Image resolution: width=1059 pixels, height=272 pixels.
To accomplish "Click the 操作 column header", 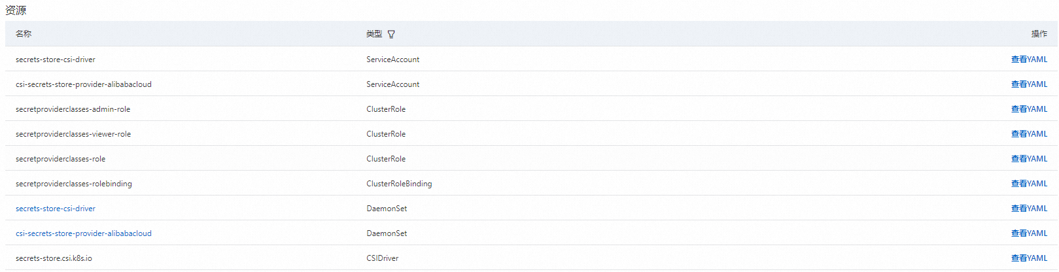I will coord(1039,34).
